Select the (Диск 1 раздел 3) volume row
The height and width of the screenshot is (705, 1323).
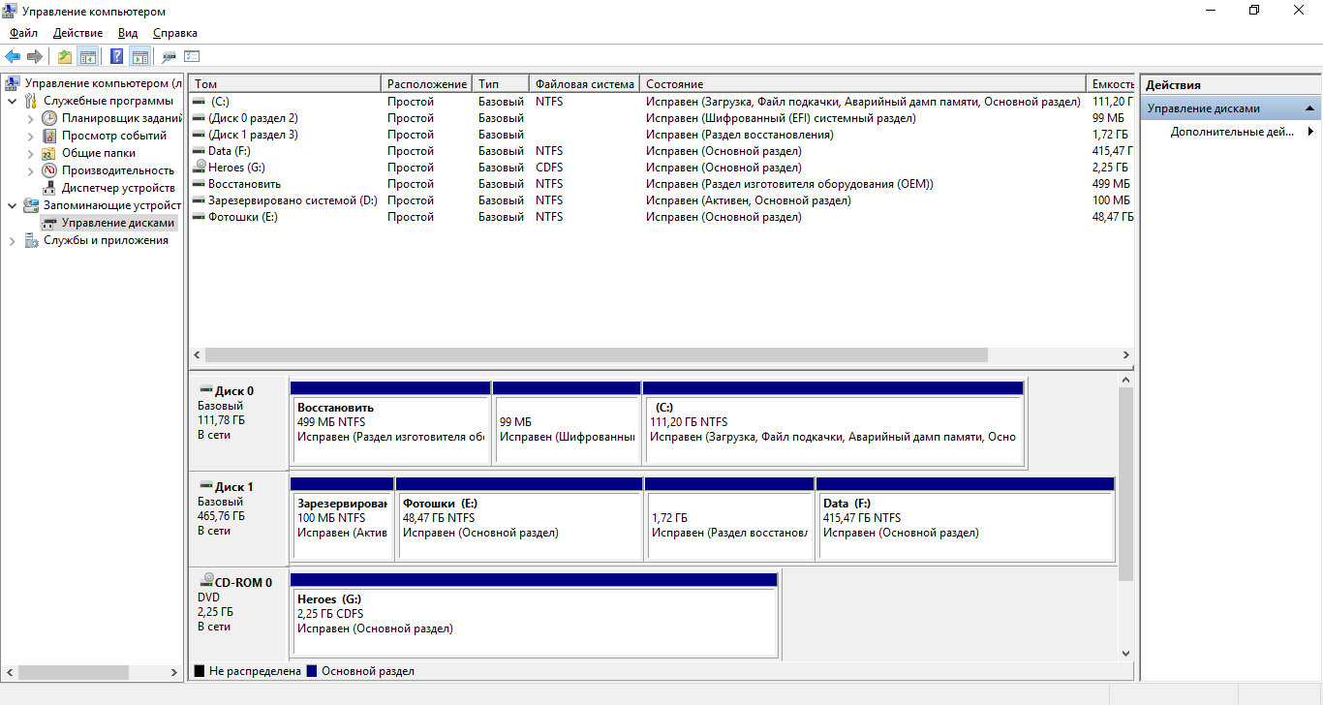click(661, 135)
